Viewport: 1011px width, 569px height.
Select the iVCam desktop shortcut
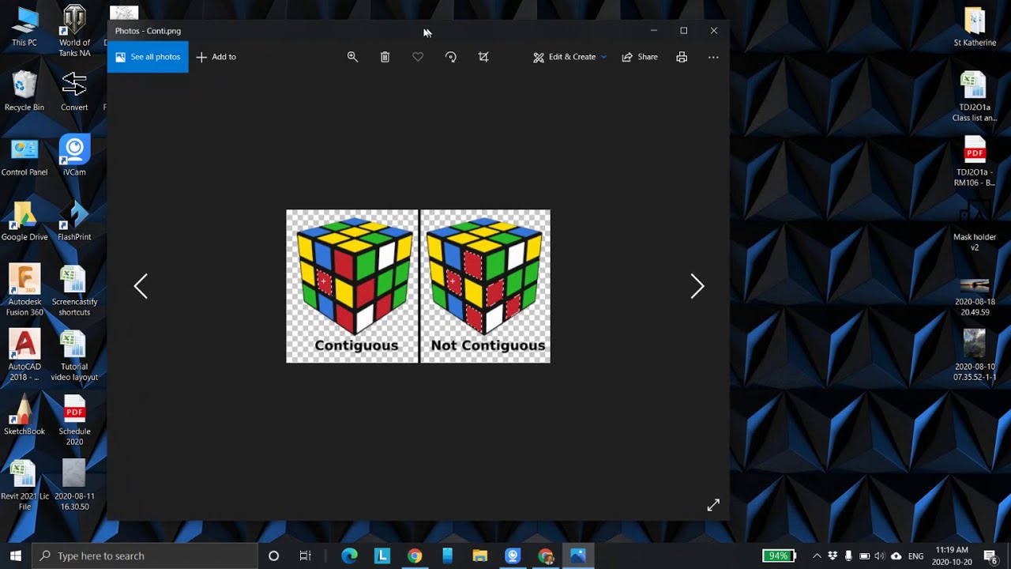(x=74, y=156)
